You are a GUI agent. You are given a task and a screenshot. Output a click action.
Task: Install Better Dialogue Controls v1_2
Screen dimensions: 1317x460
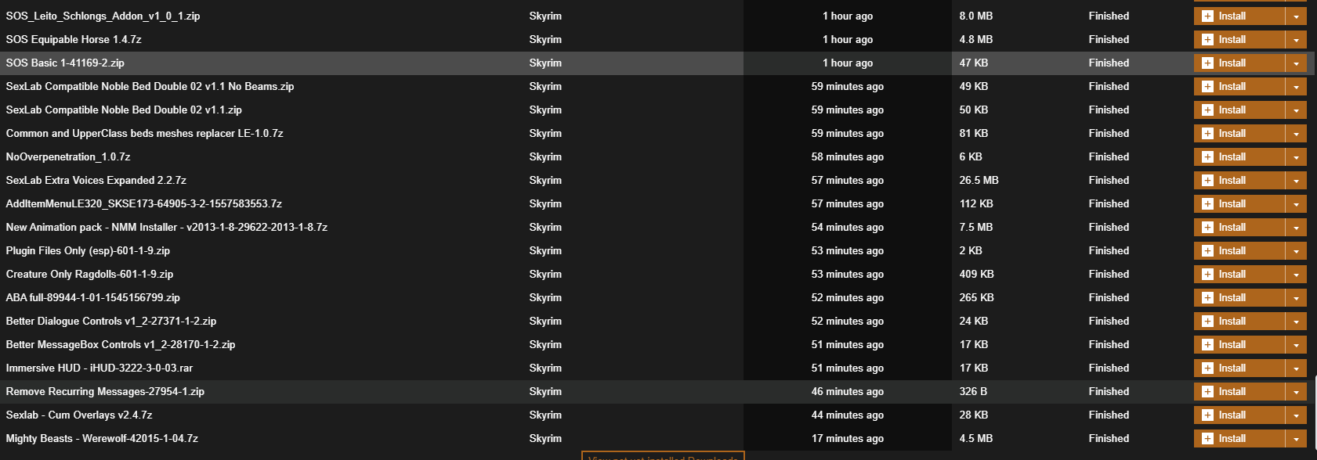point(1239,321)
